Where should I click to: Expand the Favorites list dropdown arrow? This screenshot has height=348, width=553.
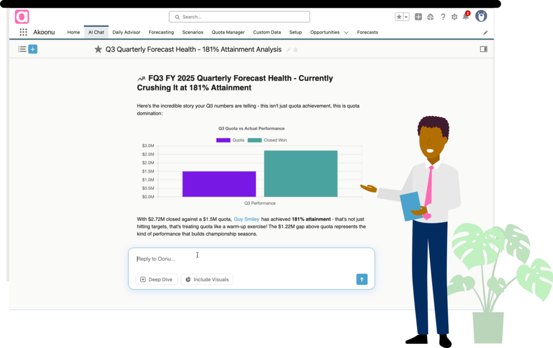[x=406, y=17]
